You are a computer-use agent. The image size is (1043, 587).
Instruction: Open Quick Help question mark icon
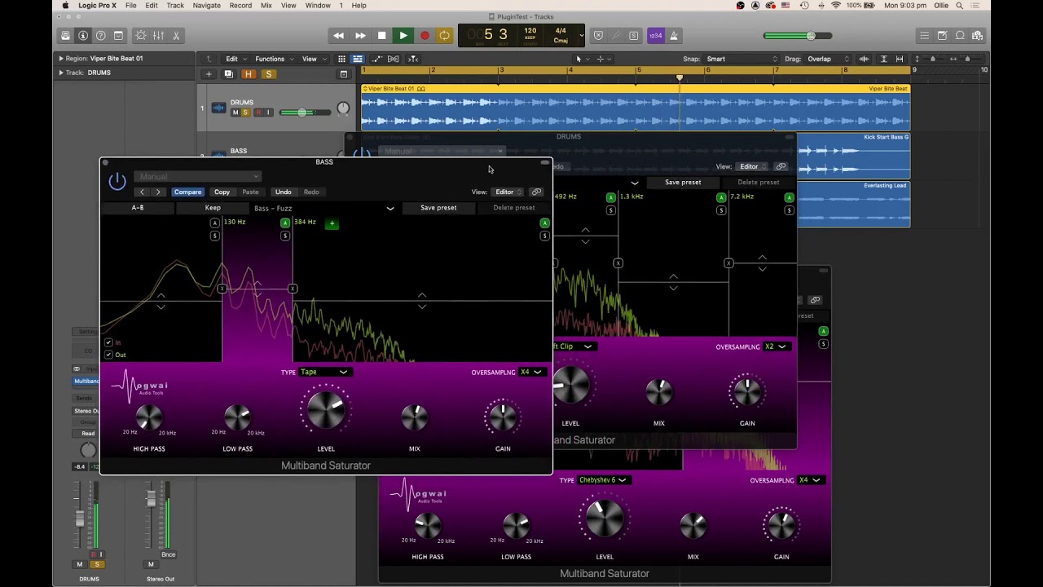(x=100, y=36)
